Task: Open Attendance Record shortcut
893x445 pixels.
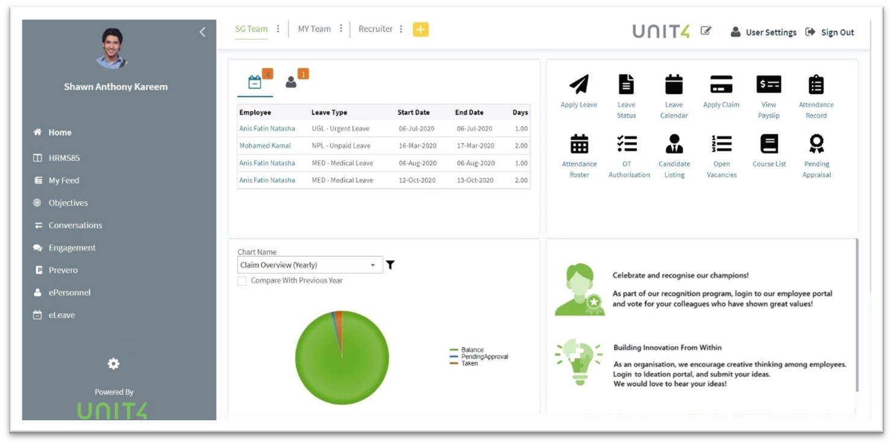Action: 816,96
